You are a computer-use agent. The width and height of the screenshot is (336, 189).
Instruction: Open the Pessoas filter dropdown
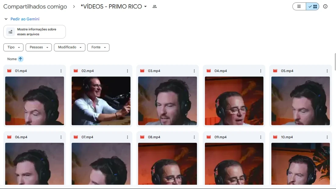39,47
